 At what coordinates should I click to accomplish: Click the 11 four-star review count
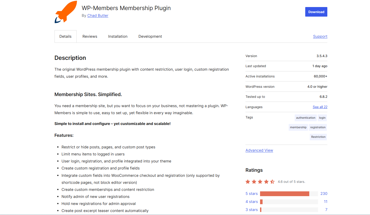tap(326, 202)
